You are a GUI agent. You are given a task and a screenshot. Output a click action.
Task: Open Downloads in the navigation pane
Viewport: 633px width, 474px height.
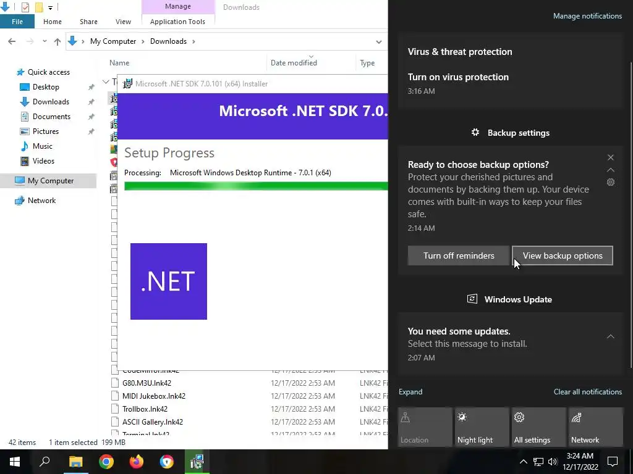pyautogui.click(x=51, y=102)
